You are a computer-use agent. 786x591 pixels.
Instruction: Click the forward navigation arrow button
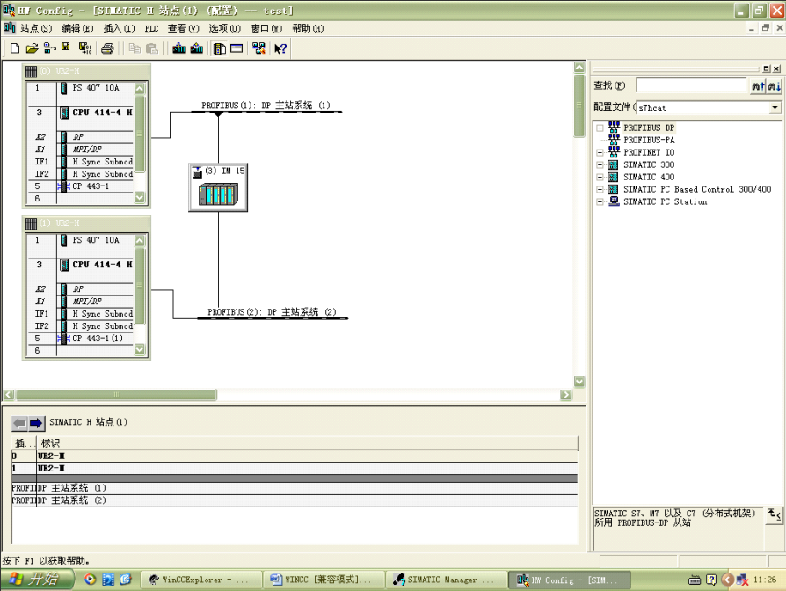coord(36,423)
